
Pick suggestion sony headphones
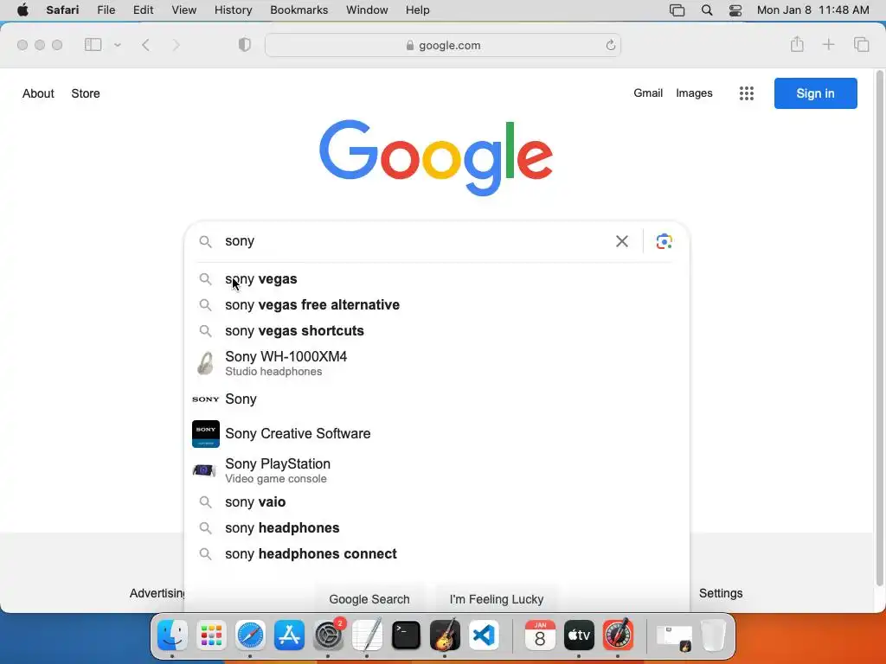[436, 528]
